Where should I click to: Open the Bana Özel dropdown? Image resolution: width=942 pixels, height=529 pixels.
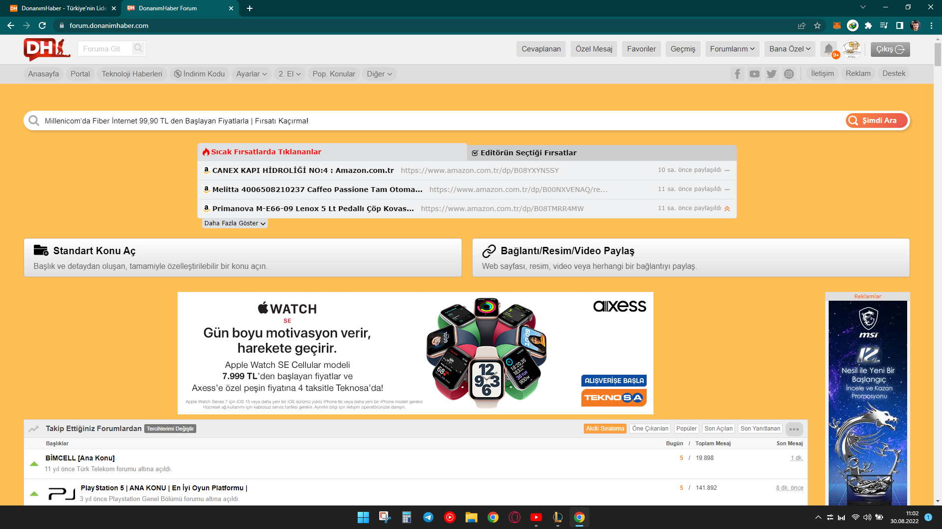click(789, 49)
